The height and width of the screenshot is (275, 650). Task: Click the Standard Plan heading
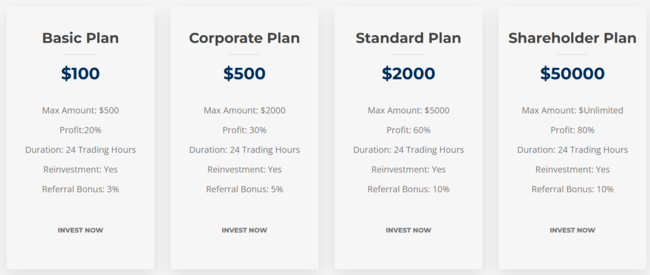pyautogui.click(x=408, y=38)
